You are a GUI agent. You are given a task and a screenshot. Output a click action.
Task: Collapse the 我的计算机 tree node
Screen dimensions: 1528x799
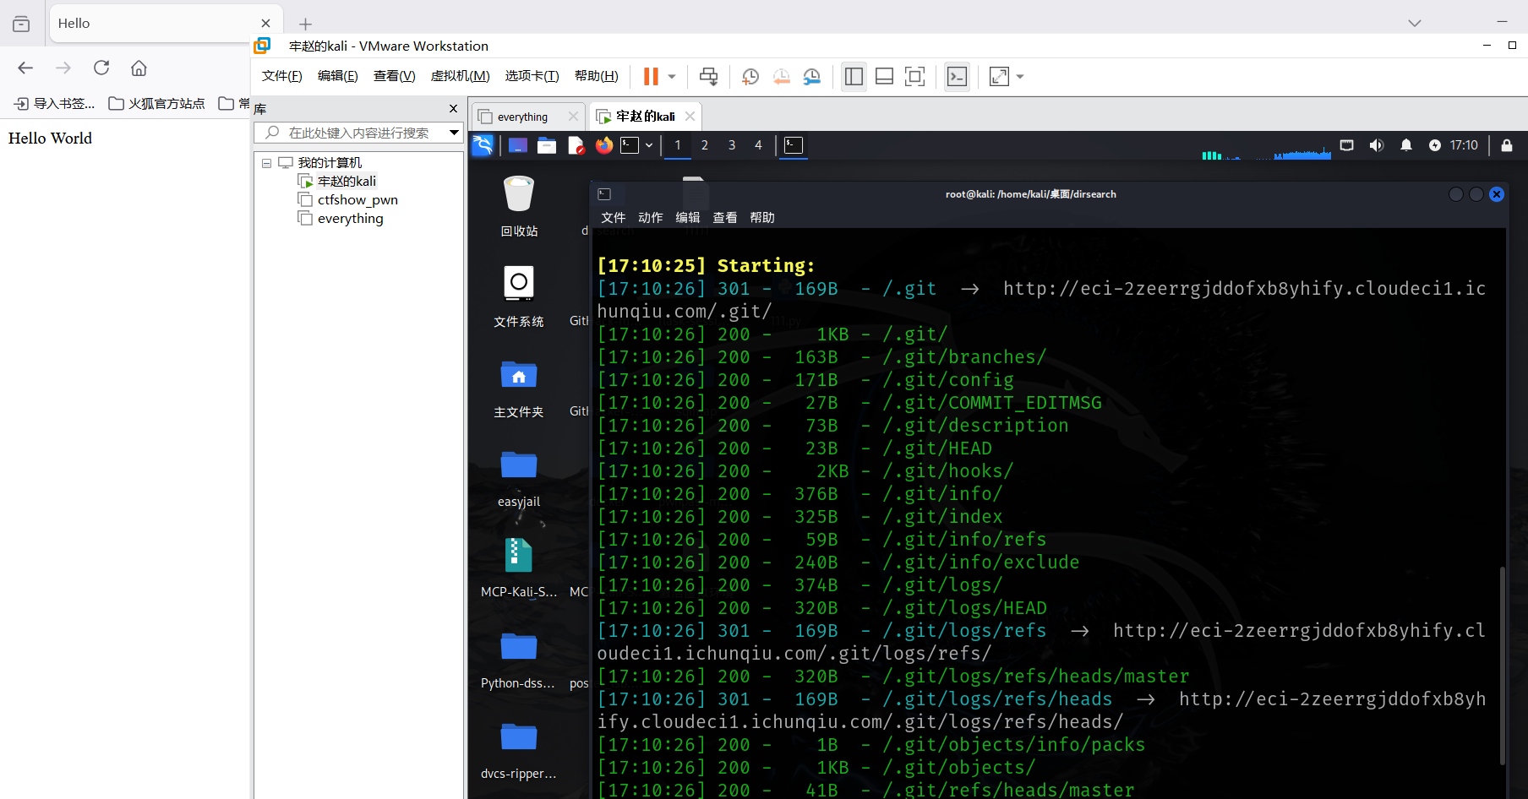click(266, 163)
